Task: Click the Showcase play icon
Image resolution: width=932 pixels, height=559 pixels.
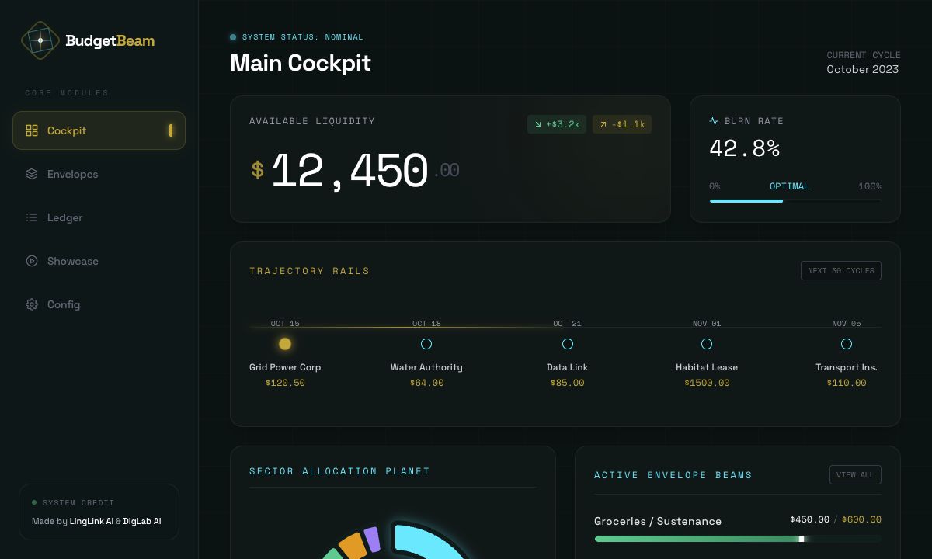Action: coord(32,261)
